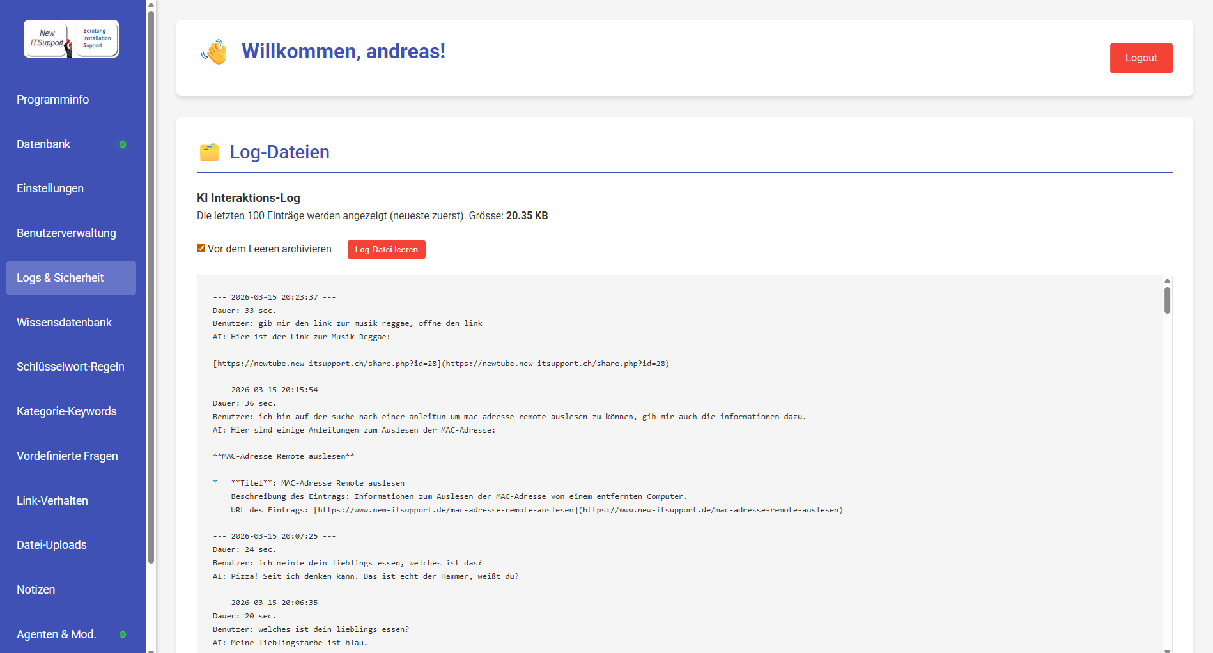
Task: Click the waving hand welcome icon
Action: (x=214, y=52)
